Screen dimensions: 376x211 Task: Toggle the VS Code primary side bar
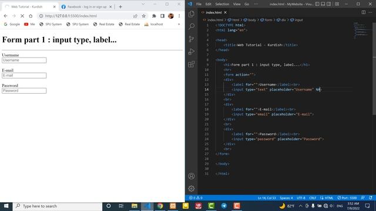coord(317,4)
